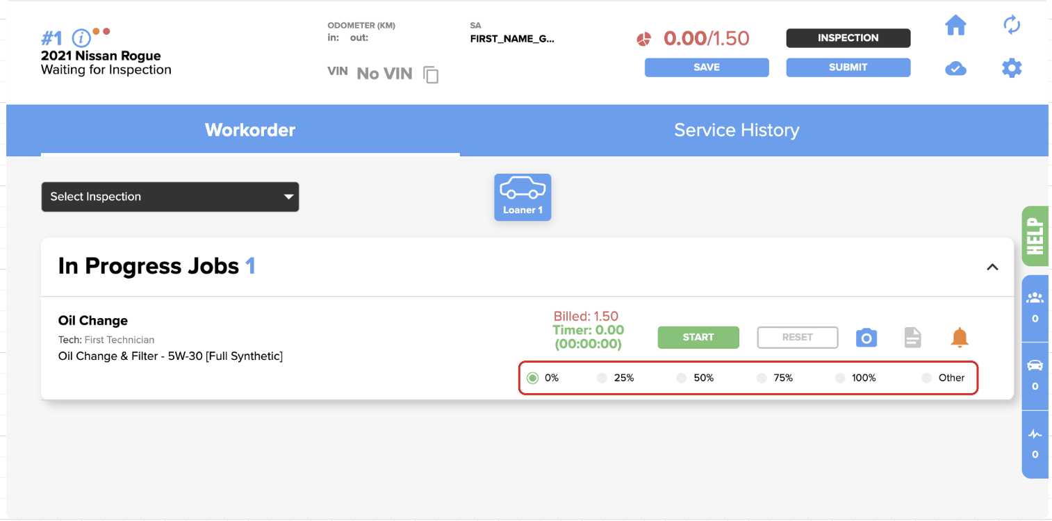
Task: Switch to the Workorder tab
Action: tap(250, 130)
